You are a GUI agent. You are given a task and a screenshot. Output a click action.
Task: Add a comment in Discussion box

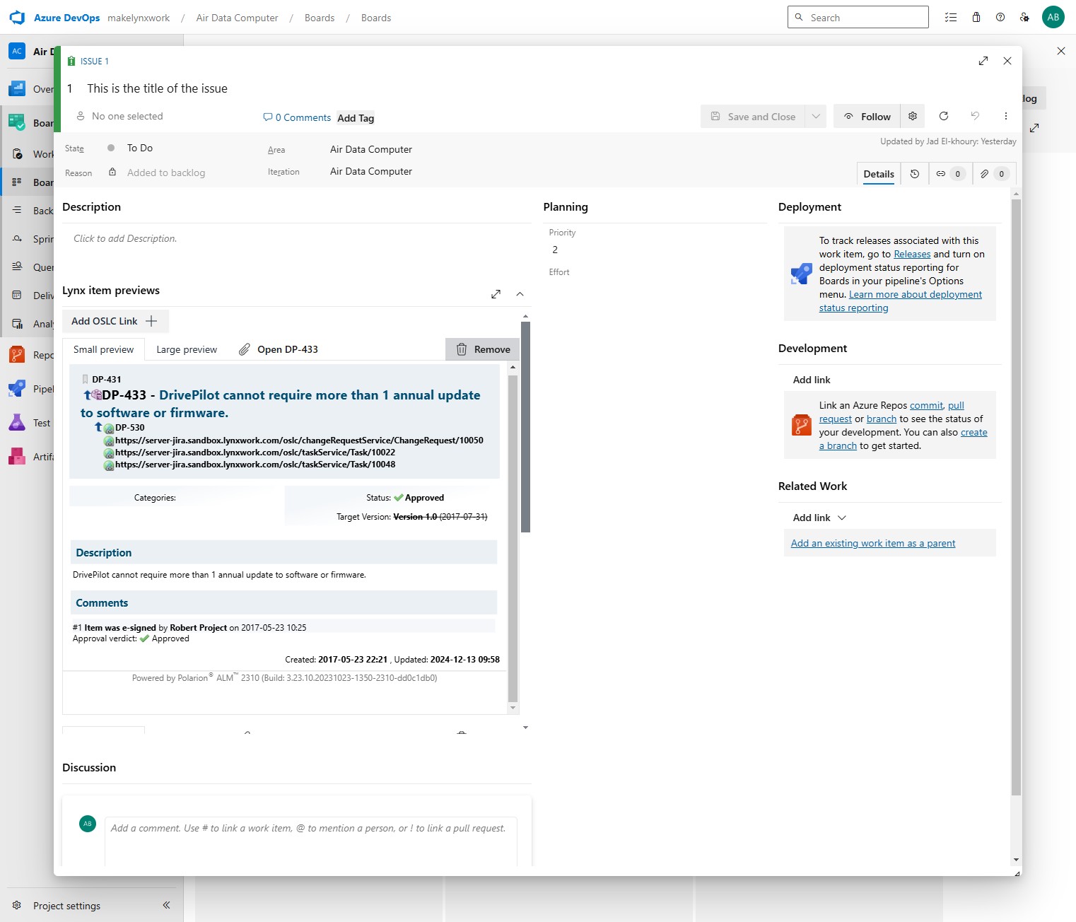pos(311,841)
